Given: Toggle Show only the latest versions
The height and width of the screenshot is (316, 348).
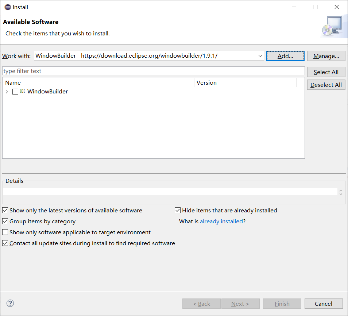Looking at the screenshot, I should coord(5,210).
